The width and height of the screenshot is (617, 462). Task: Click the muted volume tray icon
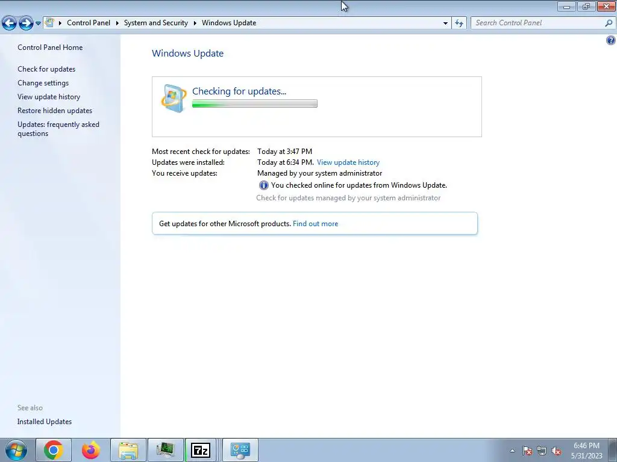(556, 451)
